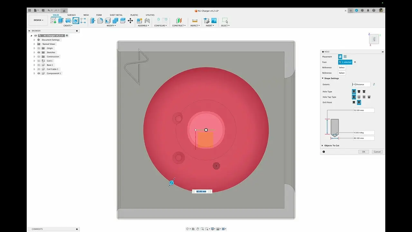Select the Revolve tool icon
412x232 pixels.
click(68, 21)
